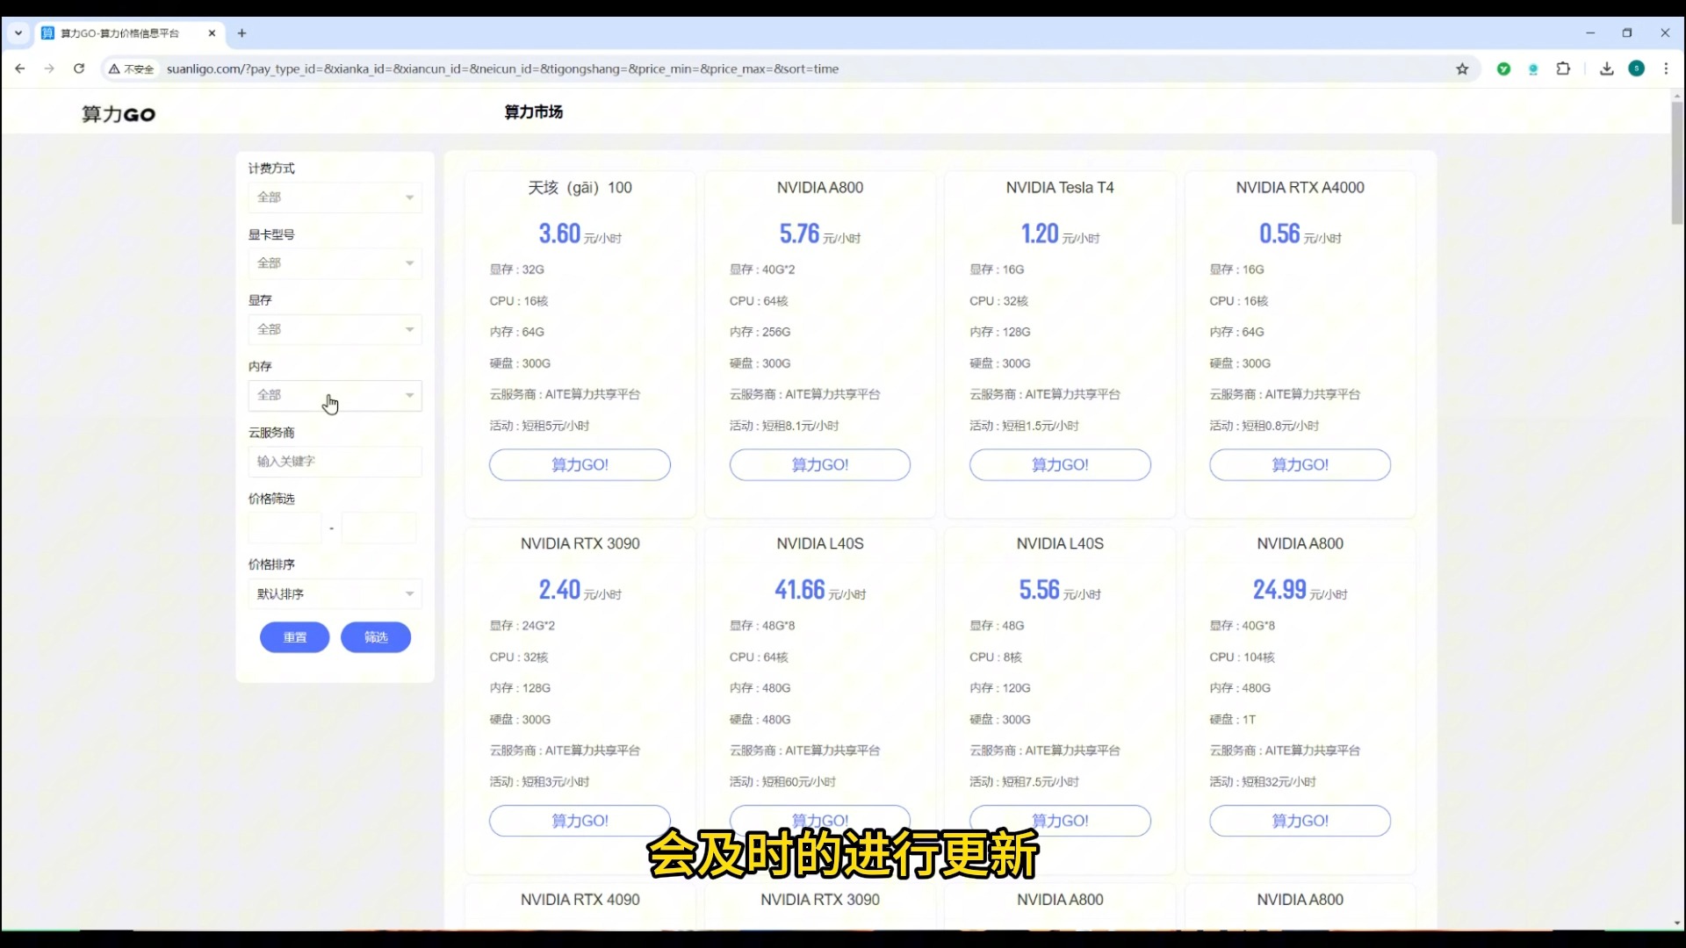The image size is (1686, 948).
Task: Expand the 价格排序 默认排序 dropdown
Action: 335,593
